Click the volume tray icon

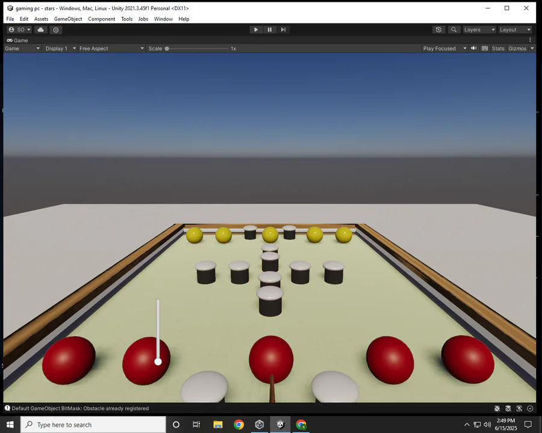click(x=487, y=425)
